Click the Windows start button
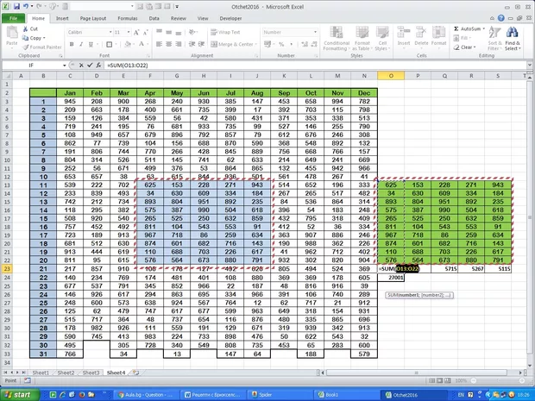The height and width of the screenshot is (401, 535). pyautogui.click(x=20, y=395)
